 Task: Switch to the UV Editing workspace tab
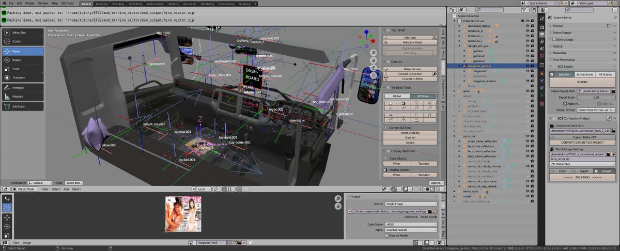point(135,4)
